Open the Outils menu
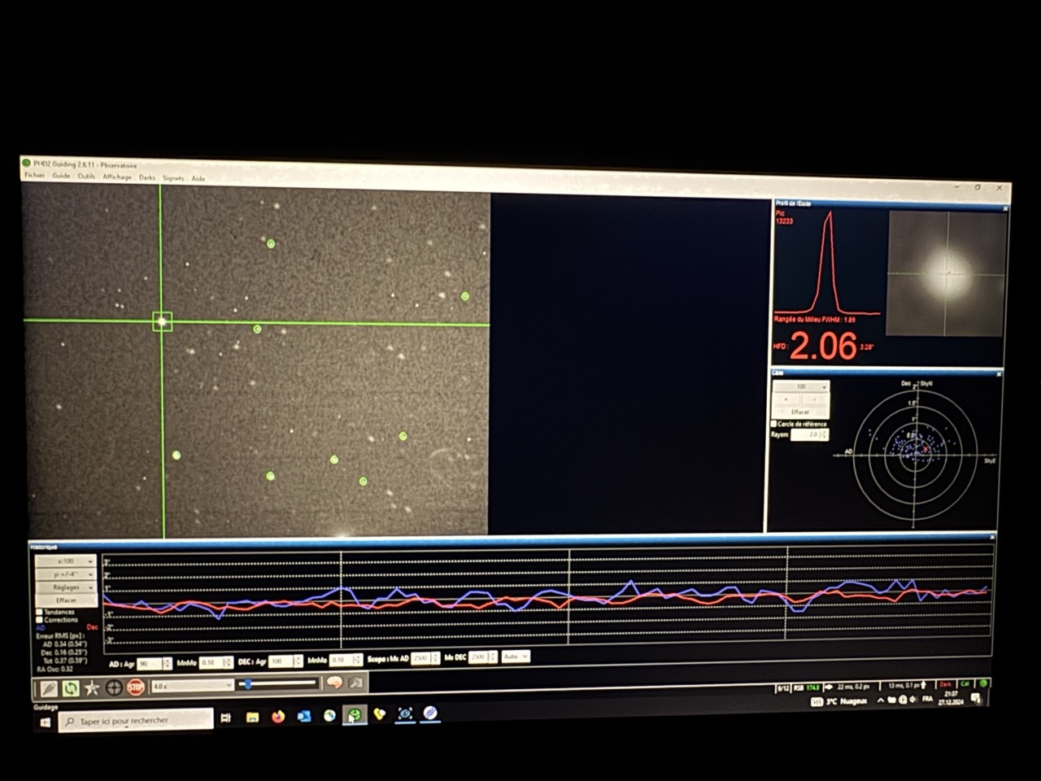1041x781 pixels. click(x=86, y=176)
